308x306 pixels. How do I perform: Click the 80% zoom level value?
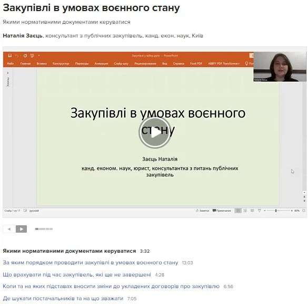[297, 211]
